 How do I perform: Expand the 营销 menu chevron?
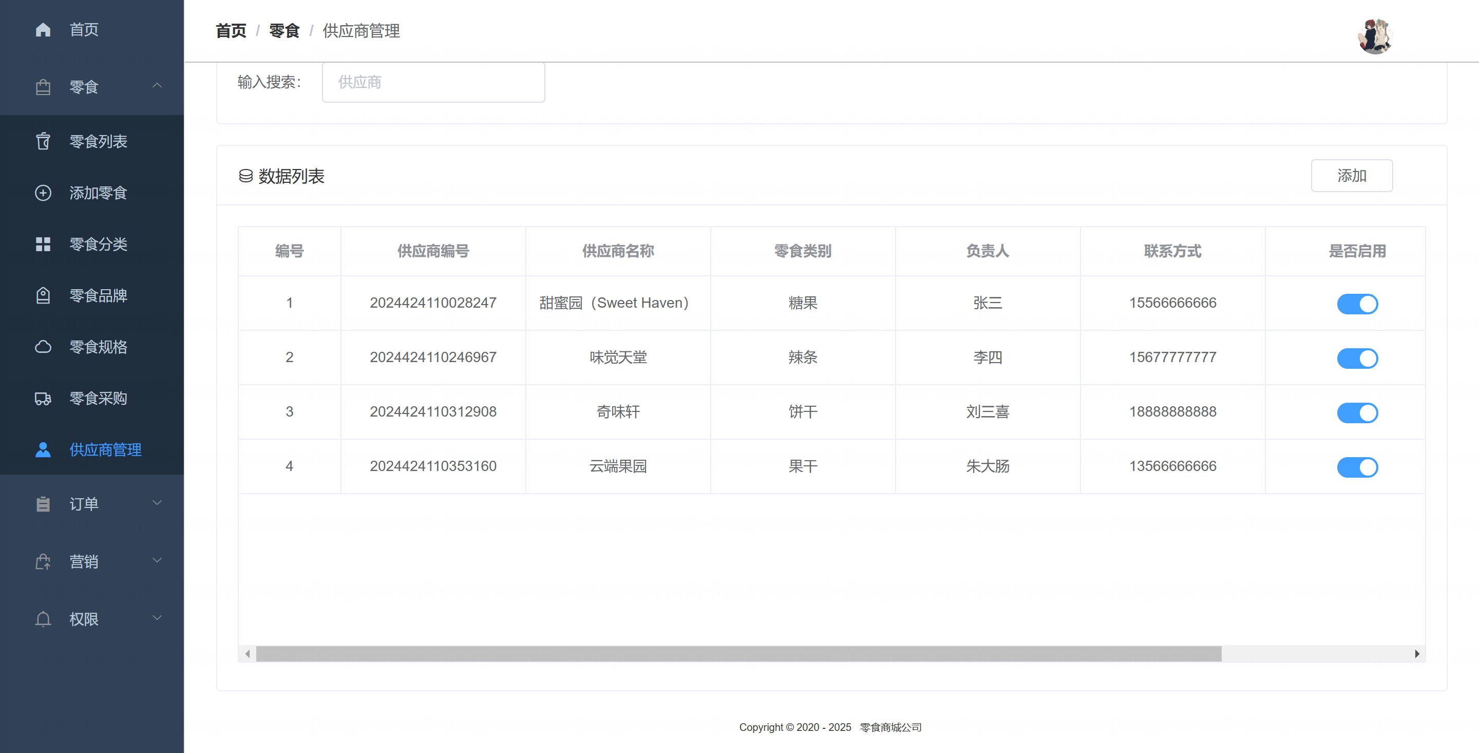point(157,560)
